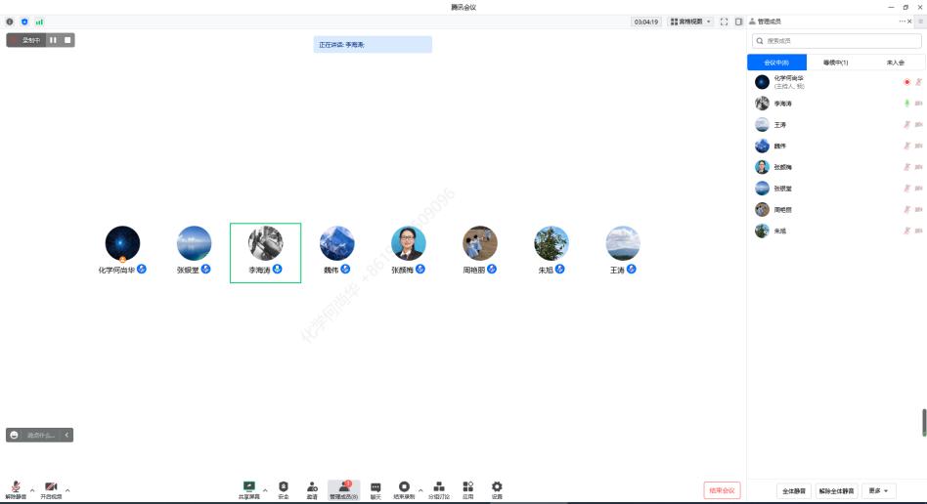Switch to the Waiting (等候中) tab
Image resolution: width=927 pixels, height=504 pixels.
(835, 63)
